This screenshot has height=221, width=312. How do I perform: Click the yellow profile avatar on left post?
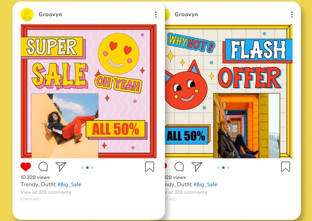click(27, 14)
